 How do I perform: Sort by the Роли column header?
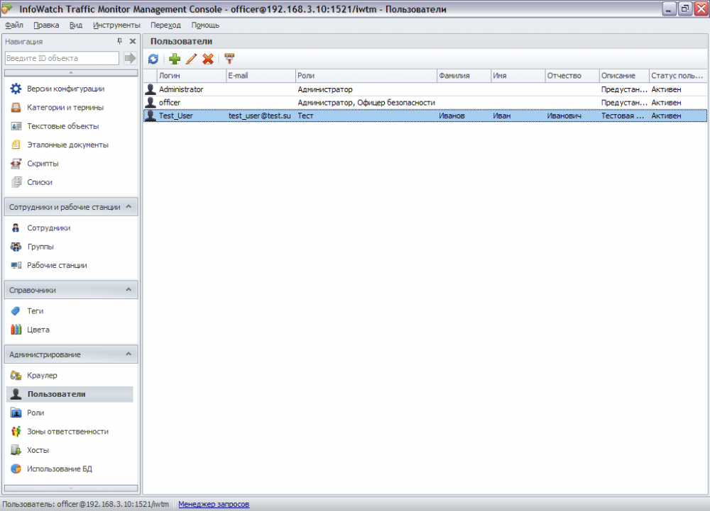click(366, 76)
